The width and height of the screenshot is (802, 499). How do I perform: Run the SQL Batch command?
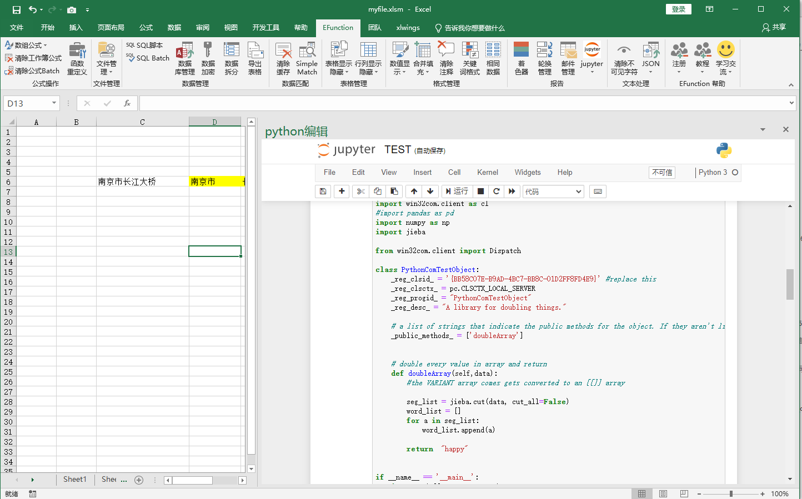tap(148, 58)
